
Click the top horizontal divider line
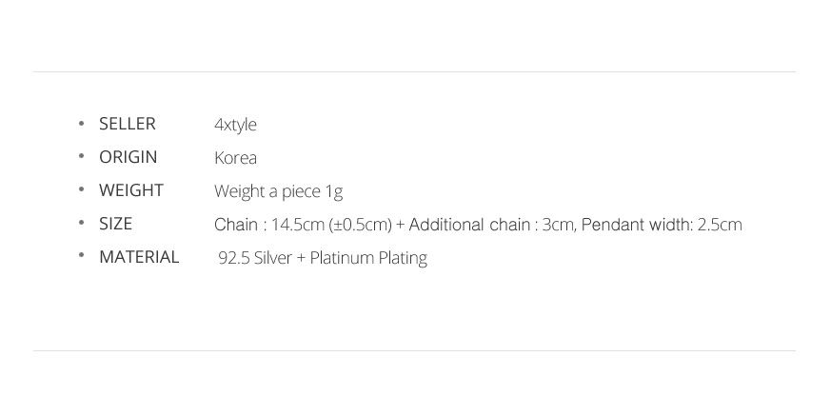point(414,71)
